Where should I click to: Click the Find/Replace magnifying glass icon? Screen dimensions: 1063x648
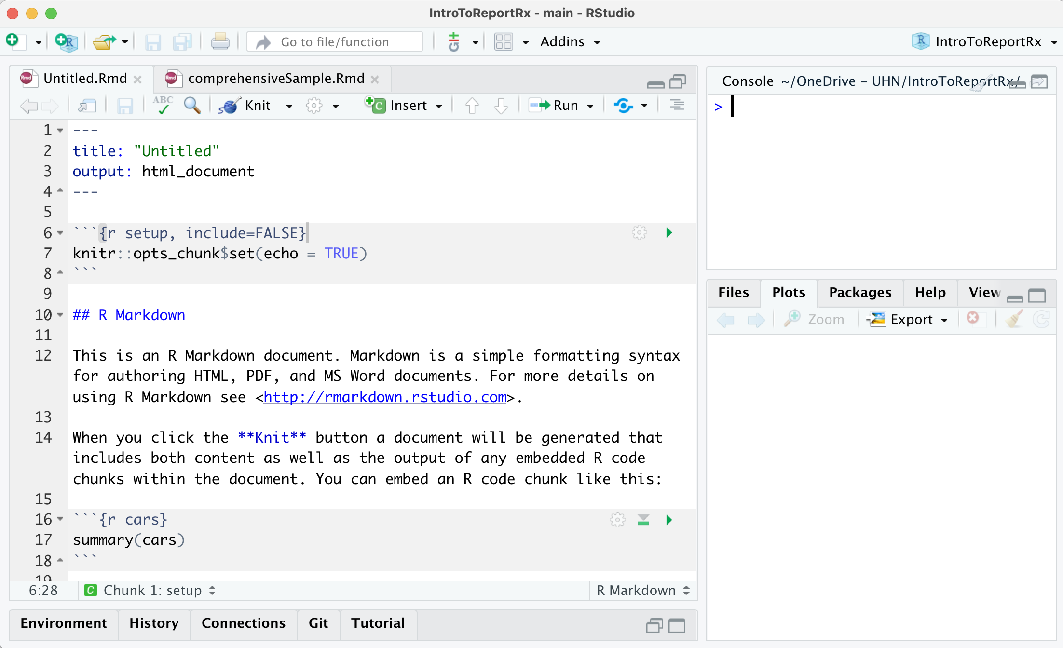coord(192,105)
